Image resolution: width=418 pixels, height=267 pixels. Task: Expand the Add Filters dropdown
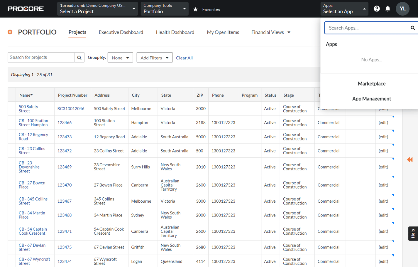tap(154, 58)
